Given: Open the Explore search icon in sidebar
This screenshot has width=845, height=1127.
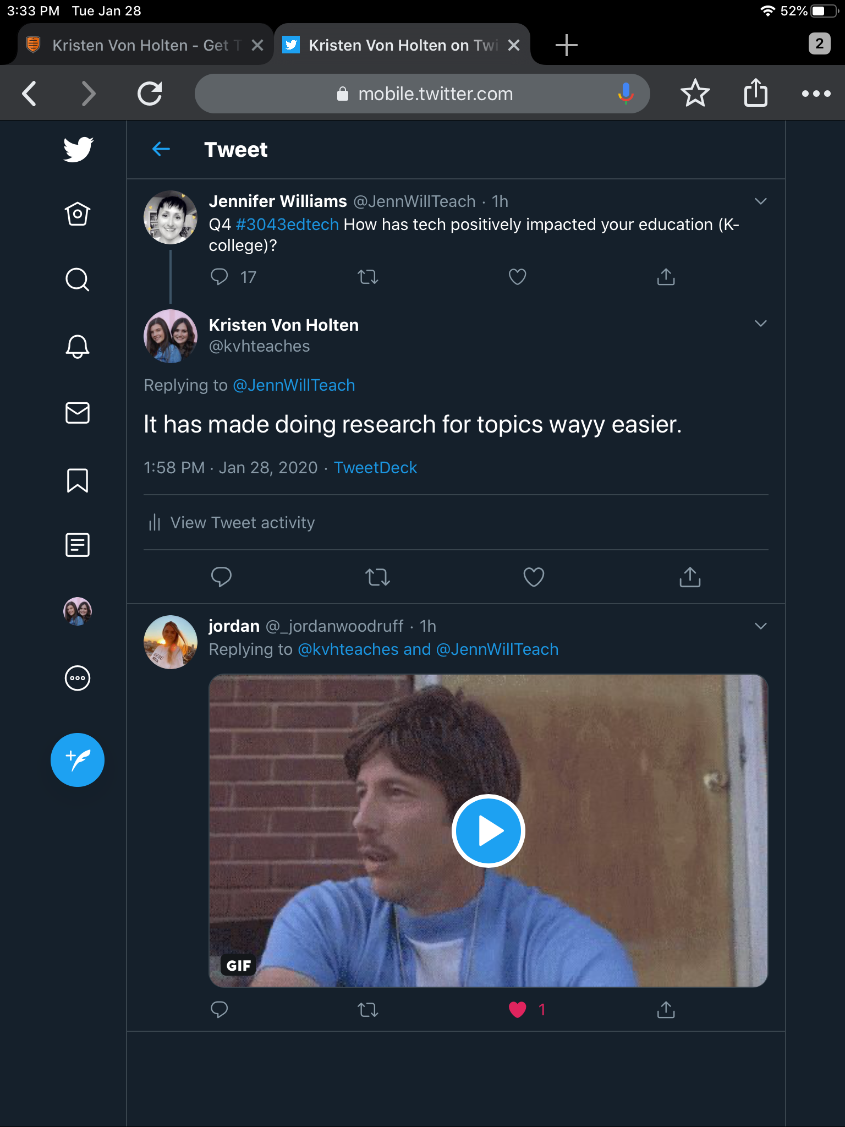Looking at the screenshot, I should tap(78, 280).
